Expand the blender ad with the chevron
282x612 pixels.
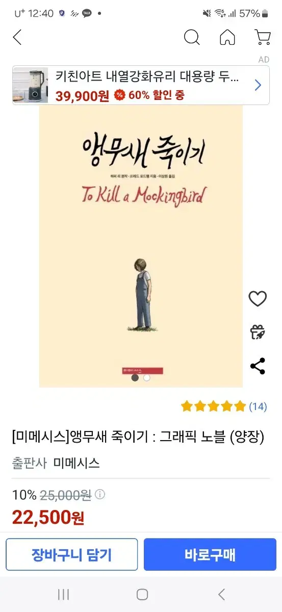pyautogui.click(x=258, y=85)
